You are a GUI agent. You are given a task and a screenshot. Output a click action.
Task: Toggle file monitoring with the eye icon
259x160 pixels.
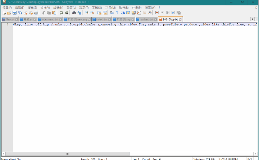click(x=150, y=13)
